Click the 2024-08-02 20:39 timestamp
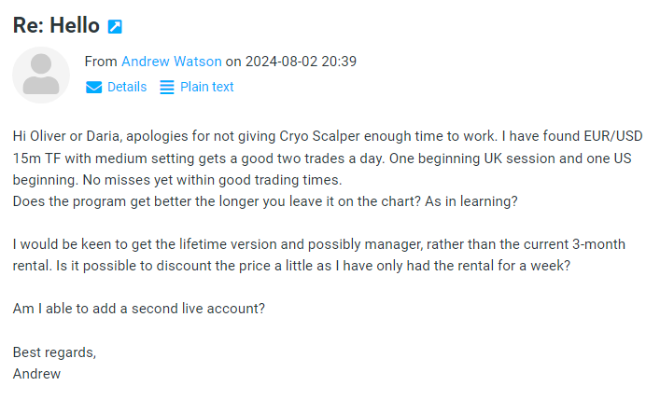 [301, 62]
